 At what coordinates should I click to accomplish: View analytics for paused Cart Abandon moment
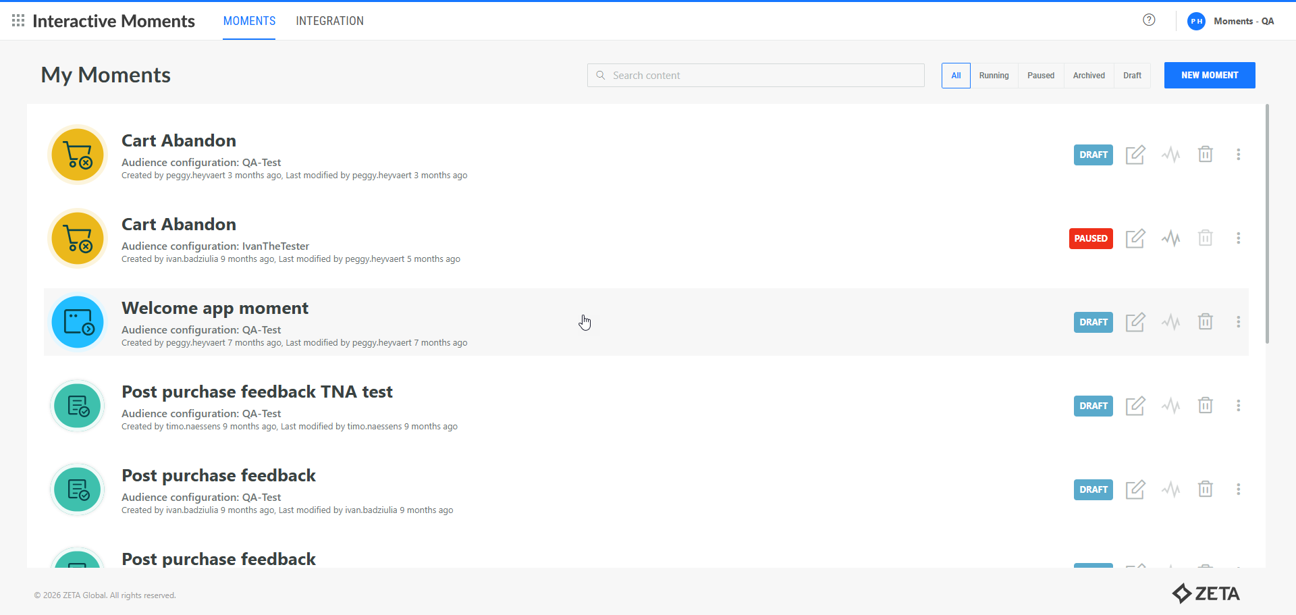1170,238
